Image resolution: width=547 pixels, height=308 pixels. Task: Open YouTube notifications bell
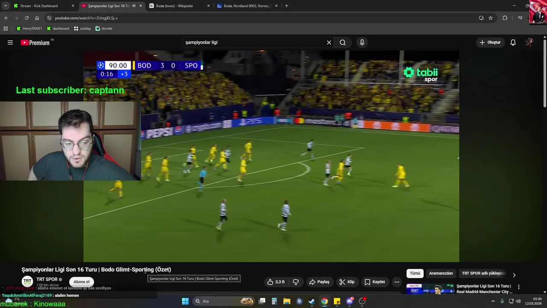coord(513,42)
